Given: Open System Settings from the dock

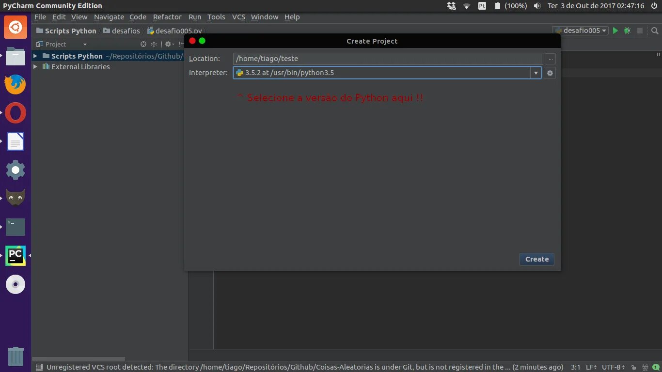Looking at the screenshot, I should [x=16, y=170].
